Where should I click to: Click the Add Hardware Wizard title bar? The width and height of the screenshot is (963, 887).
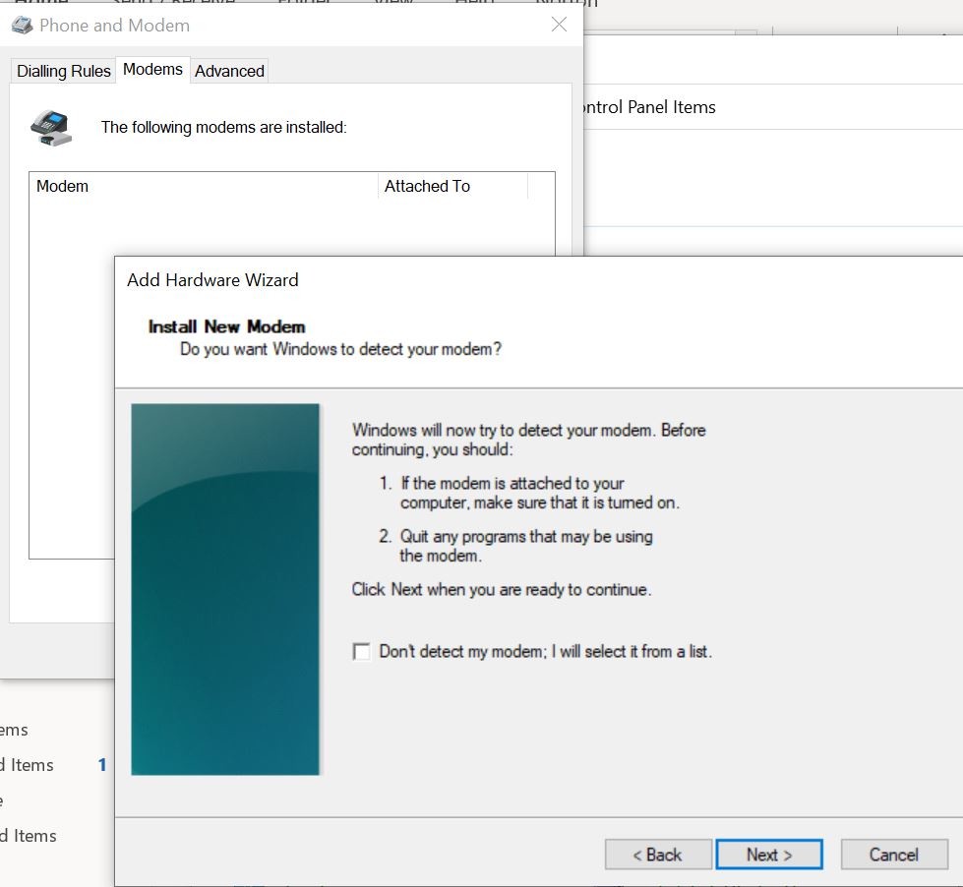click(492, 280)
